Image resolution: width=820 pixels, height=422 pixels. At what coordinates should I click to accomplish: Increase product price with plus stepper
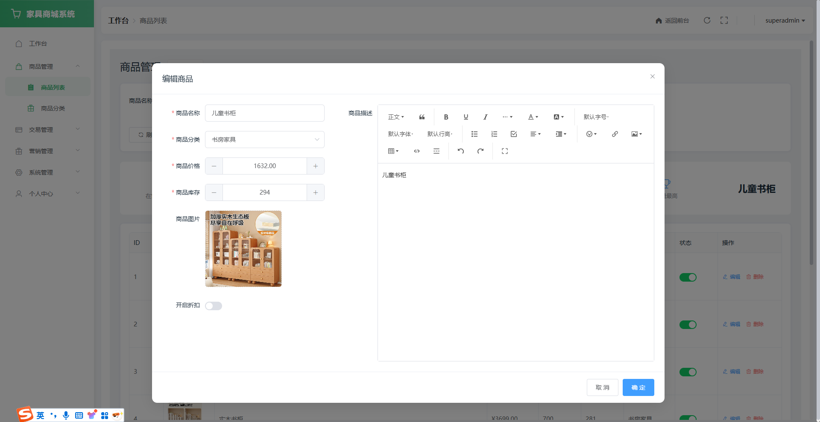(x=316, y=166)
